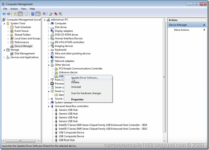Click the Help question mark toolbar icon
The height and width of the screenshot is (150, 209).
click(33, 14)
